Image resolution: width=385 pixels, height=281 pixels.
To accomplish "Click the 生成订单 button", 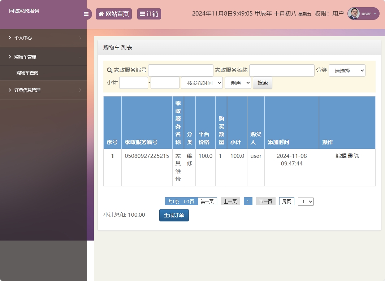I will tap(174, 215).
